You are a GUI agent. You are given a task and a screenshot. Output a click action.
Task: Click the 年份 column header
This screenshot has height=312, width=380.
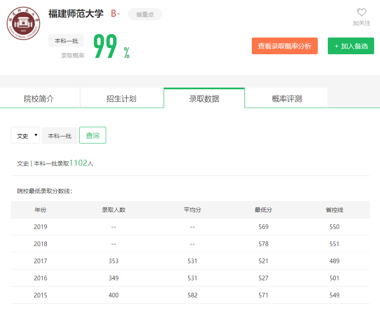coord(40,210)
